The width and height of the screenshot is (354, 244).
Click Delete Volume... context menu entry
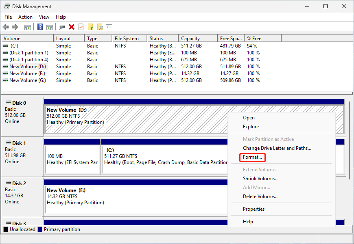click(x=260, y=196)
